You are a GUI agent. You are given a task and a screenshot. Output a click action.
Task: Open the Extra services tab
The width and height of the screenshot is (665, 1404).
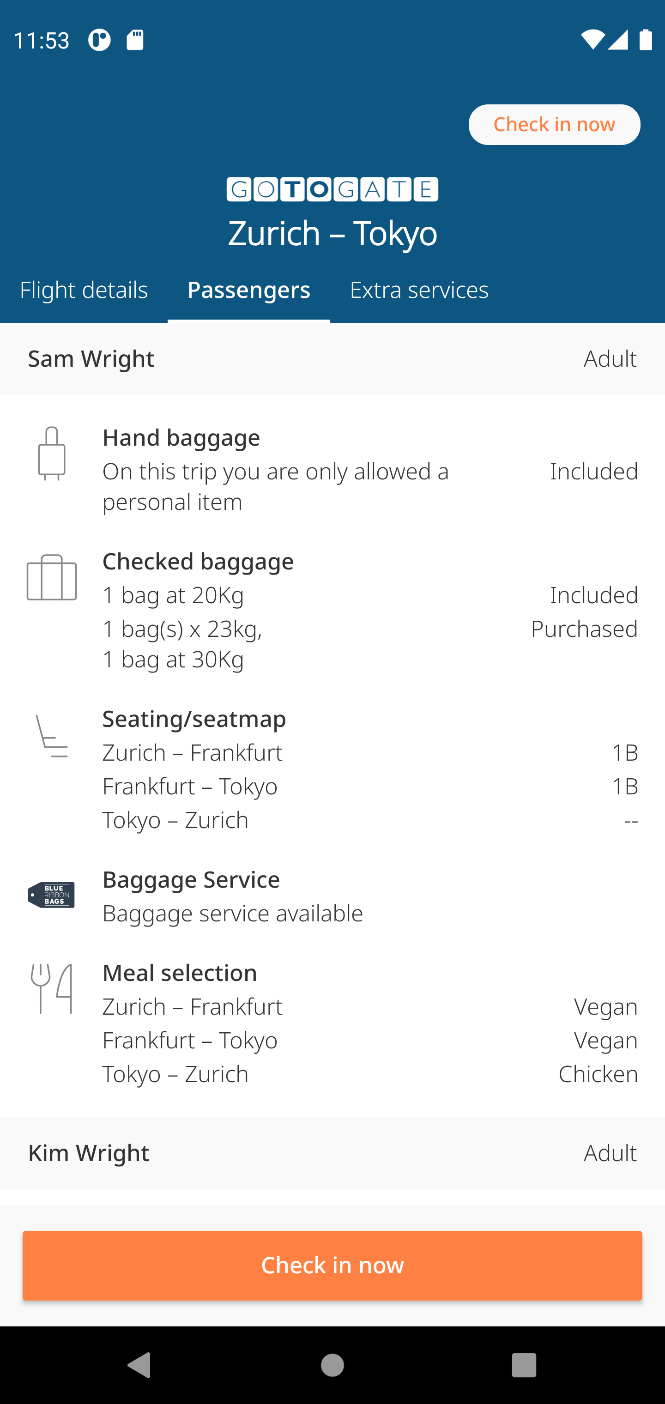click(x=419, y=290)
